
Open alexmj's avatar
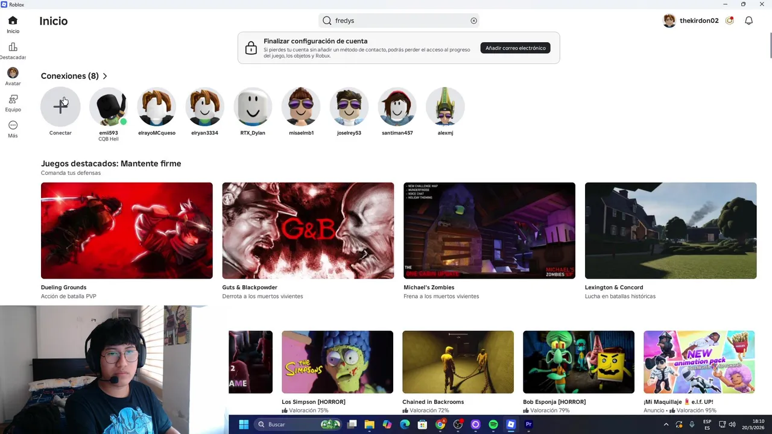coord(445,107)
